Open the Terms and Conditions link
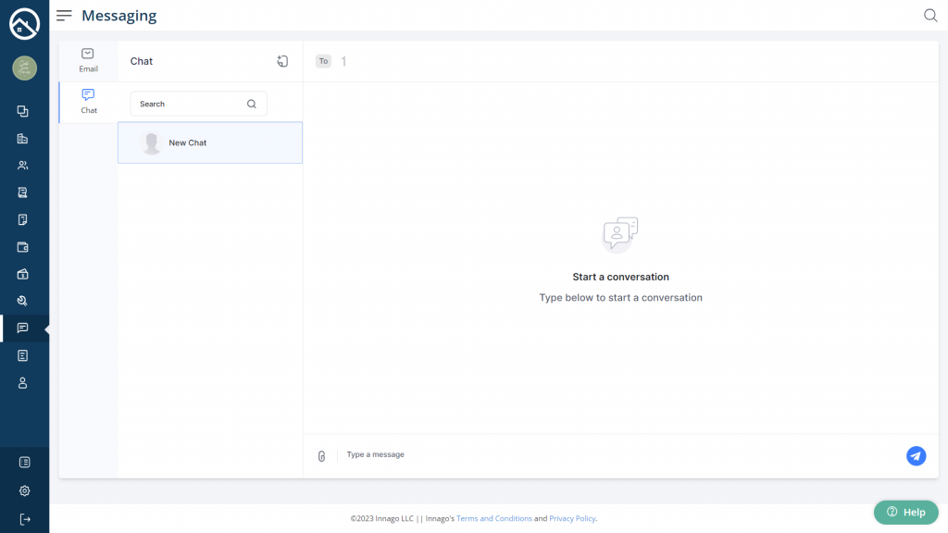948x533 pixels. point(493,519)
